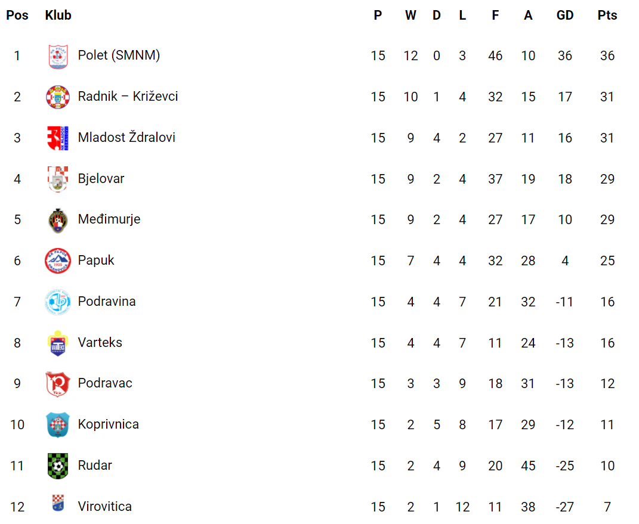Click the Mladost Ždralovi club logo
Viewport: 639px width, 524px height.
[58, 138]
